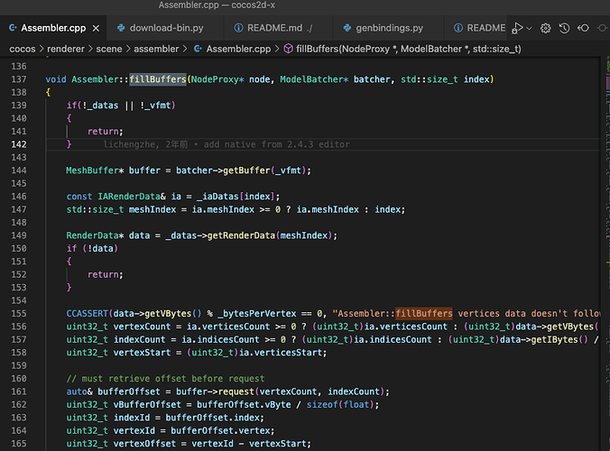Click the git blame annotation 'lichengzhe, 2年前'
Viewport: 610px width, 451px height.
click(x=145, y=144)
